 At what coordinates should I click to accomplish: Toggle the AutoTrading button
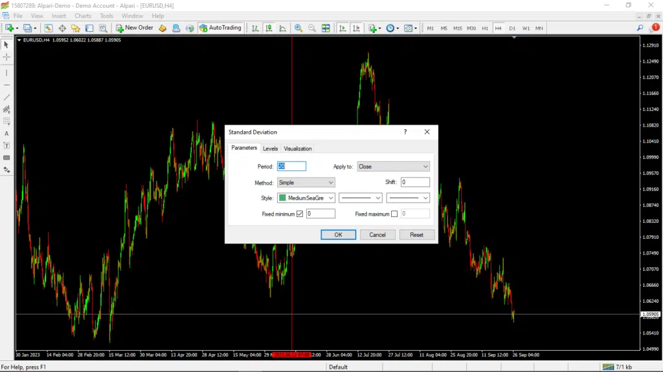point(220,28)
